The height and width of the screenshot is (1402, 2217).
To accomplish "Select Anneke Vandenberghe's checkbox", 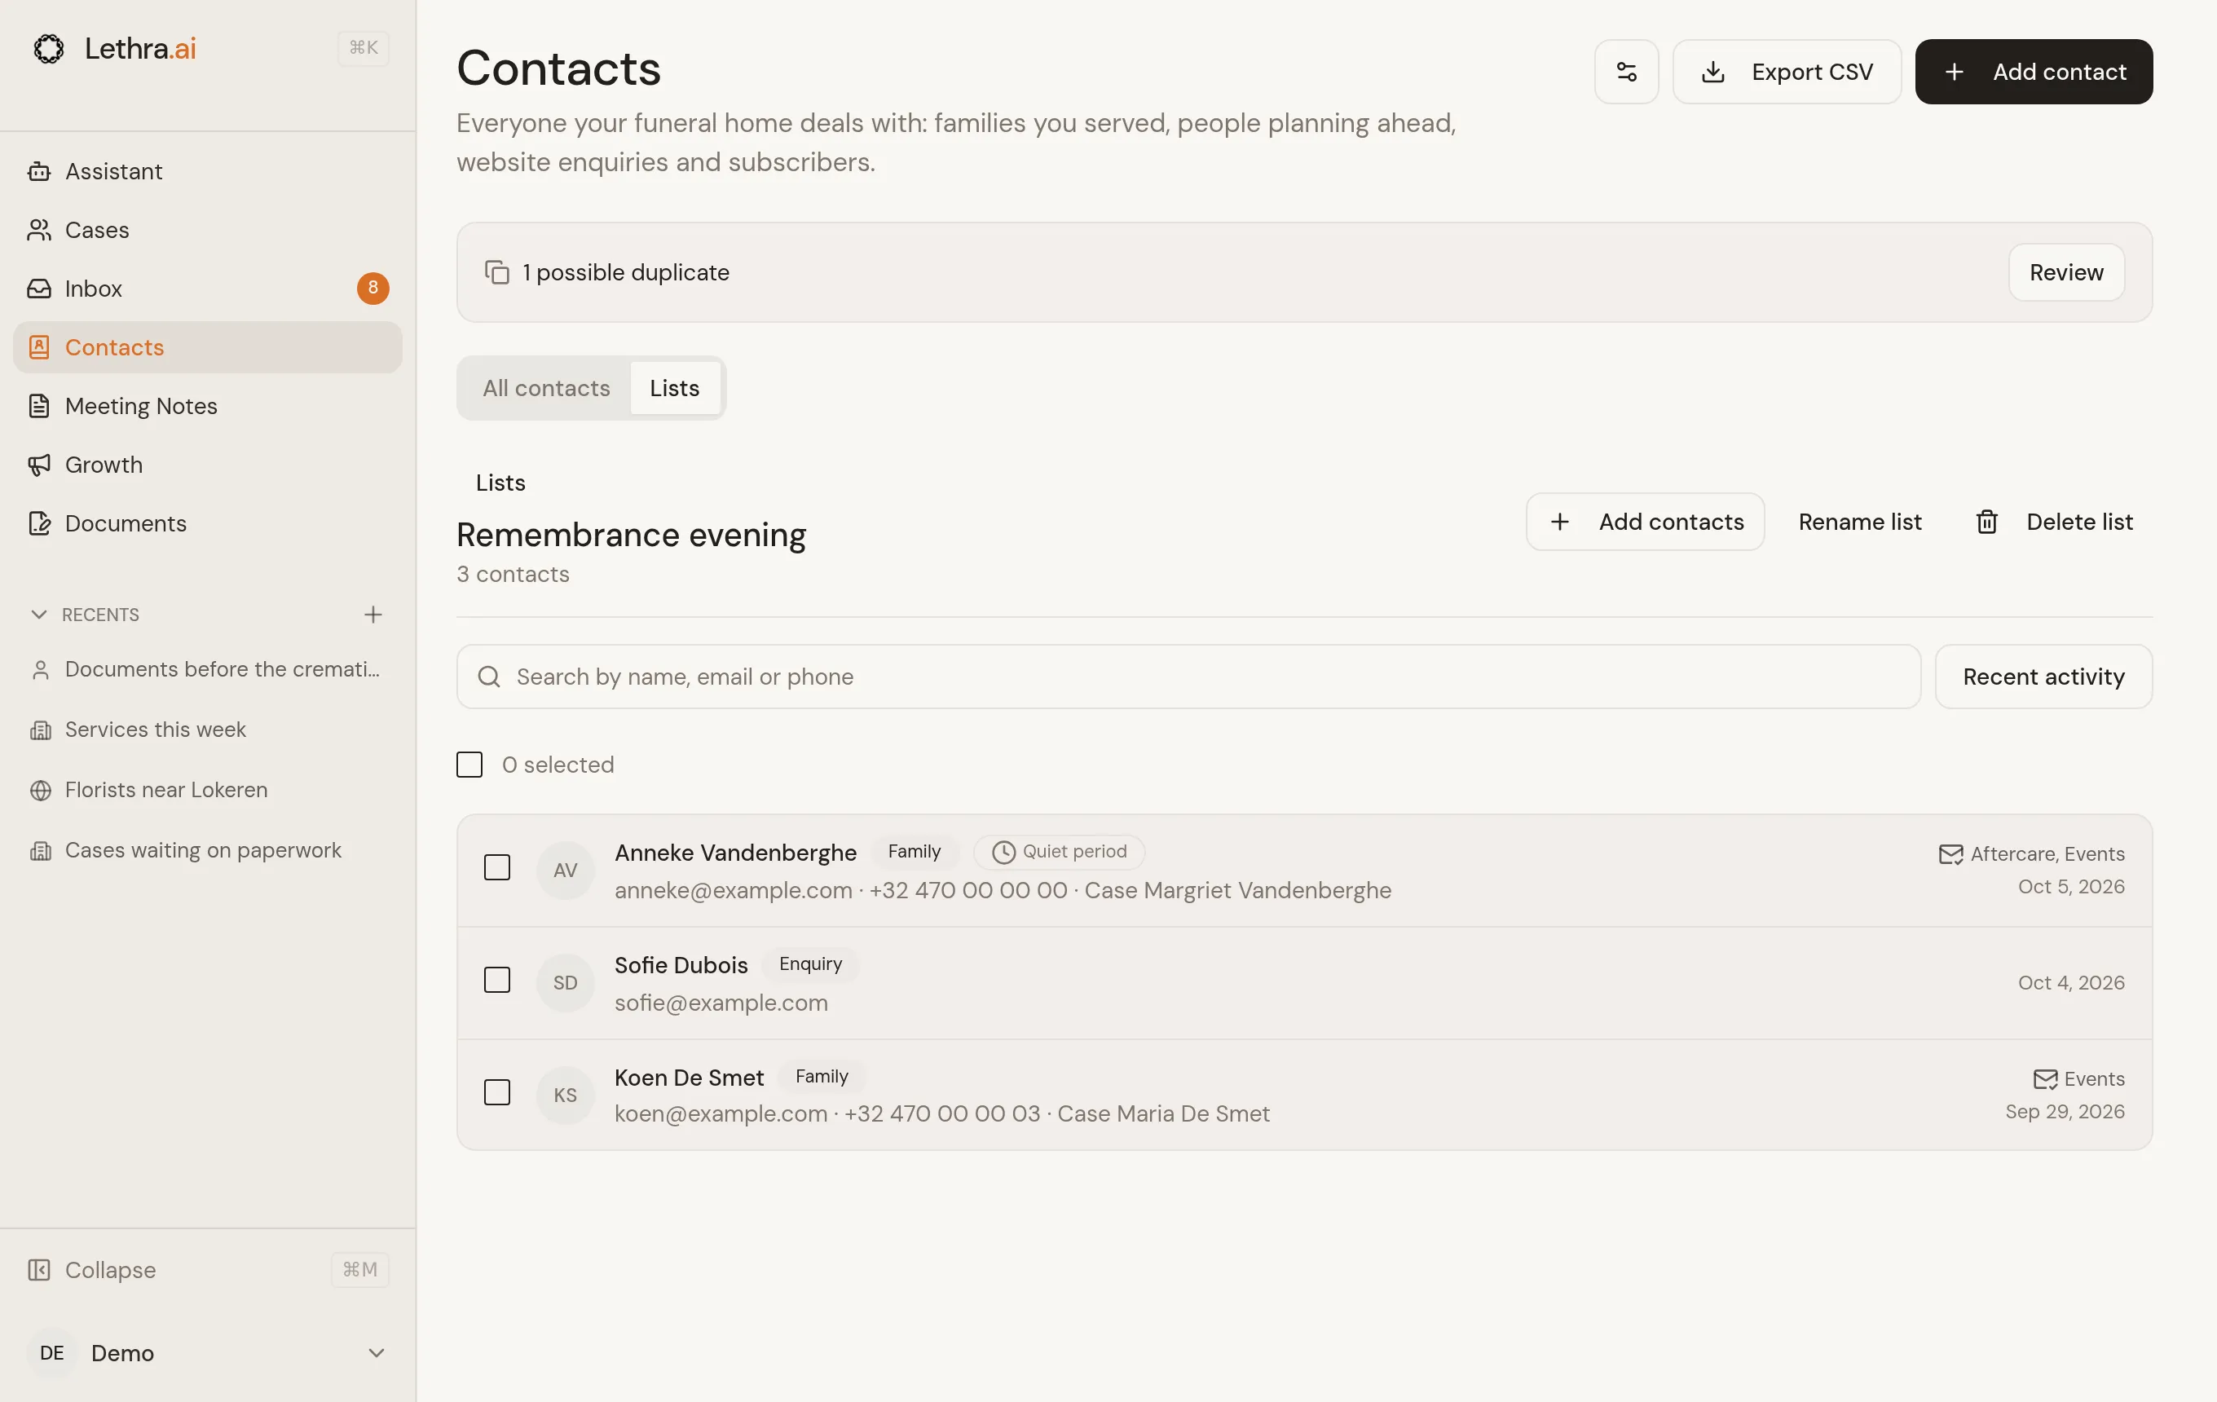I will (x=497, y=867).
